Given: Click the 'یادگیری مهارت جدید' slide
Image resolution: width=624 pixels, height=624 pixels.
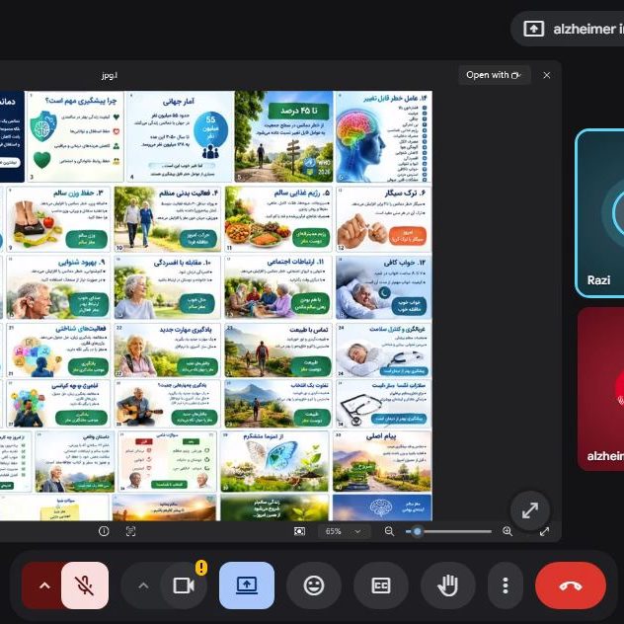Looking at the screenshot, I should 167,351.
